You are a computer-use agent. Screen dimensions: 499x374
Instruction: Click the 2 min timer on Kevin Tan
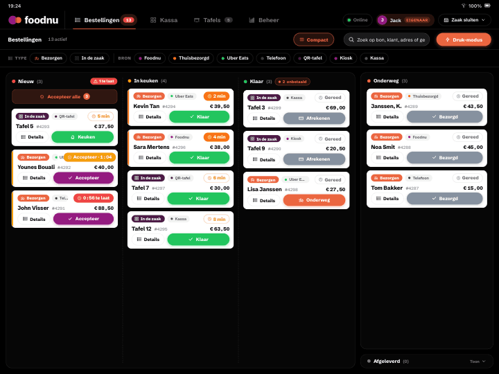coord(216,96)
